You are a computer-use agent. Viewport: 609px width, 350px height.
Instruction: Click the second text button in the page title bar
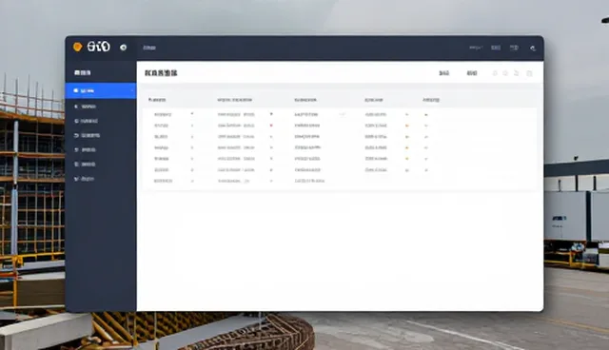point(472,73)
